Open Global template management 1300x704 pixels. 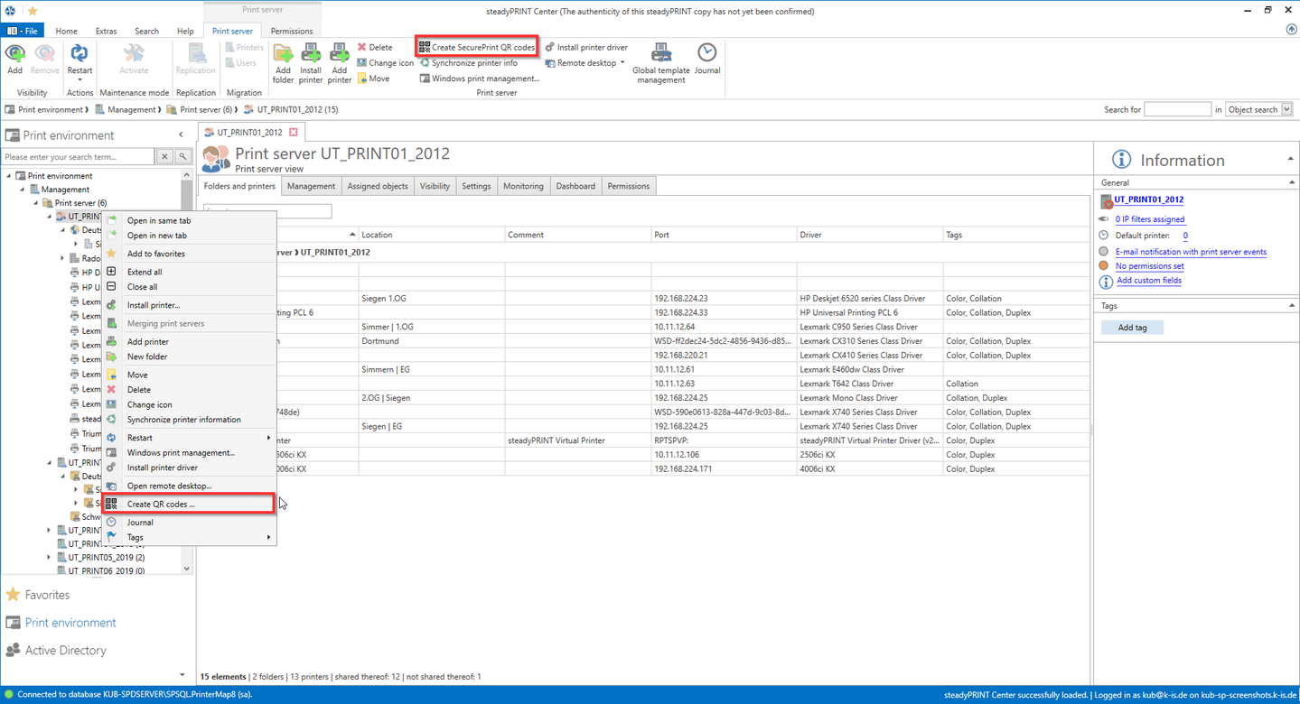point(660,62)
